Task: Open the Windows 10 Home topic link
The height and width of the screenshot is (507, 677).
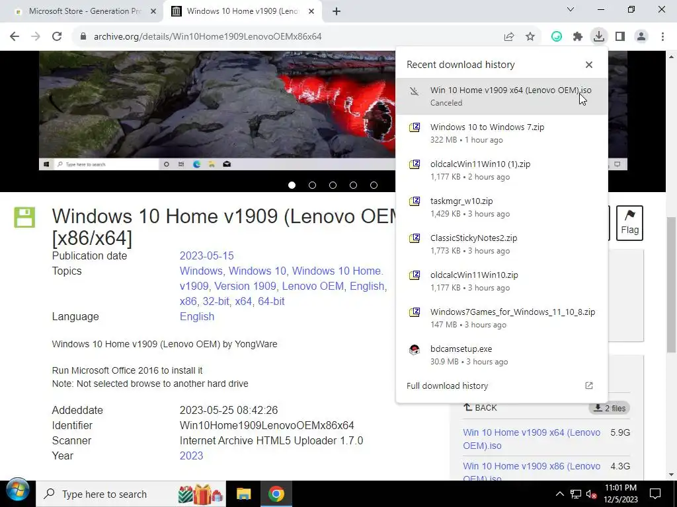Action: click(x=337, y=271)
